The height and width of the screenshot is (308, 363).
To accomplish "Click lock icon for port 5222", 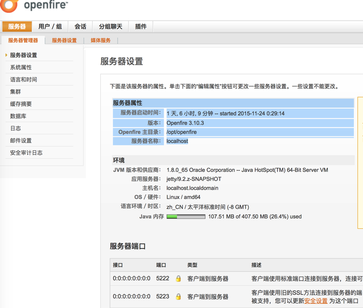I will click(178, 278).
